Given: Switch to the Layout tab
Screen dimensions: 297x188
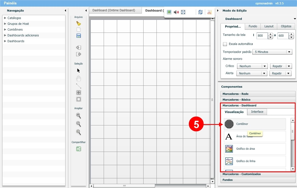Looking at the screenshot, I should pyautogui.click(x=269, y=26).
